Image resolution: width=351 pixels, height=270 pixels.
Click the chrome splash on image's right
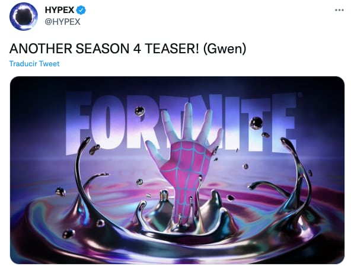(289, 179)
